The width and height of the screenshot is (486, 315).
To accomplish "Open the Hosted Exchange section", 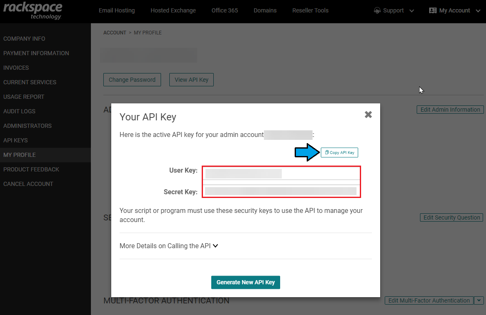I will [173, 10].
